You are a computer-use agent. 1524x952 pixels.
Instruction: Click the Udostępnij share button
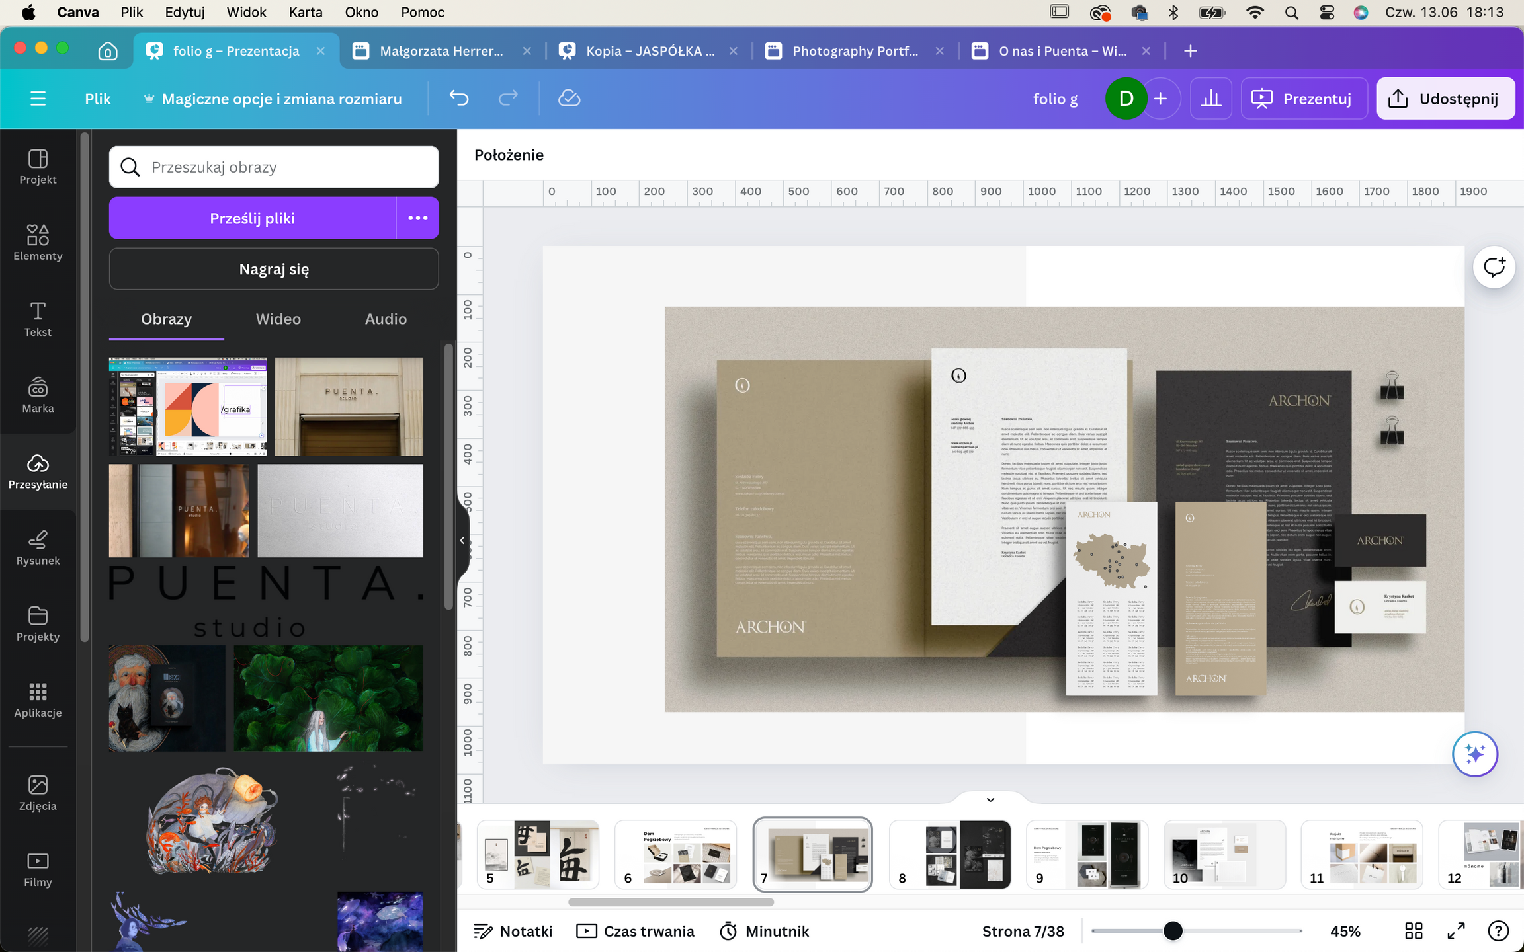click(x=1445, y=99)
